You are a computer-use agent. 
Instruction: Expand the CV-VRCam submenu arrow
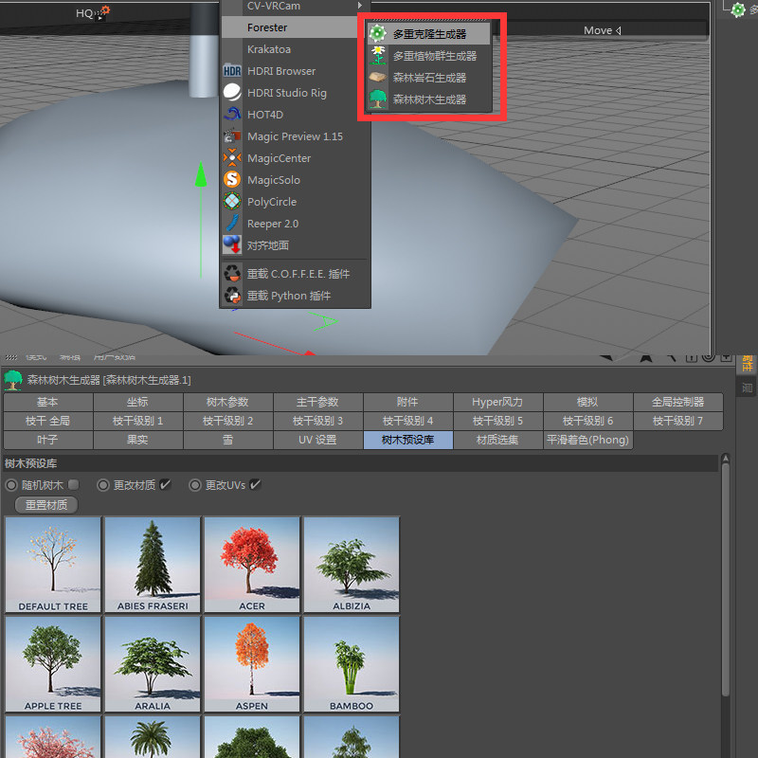coord(358,5)
